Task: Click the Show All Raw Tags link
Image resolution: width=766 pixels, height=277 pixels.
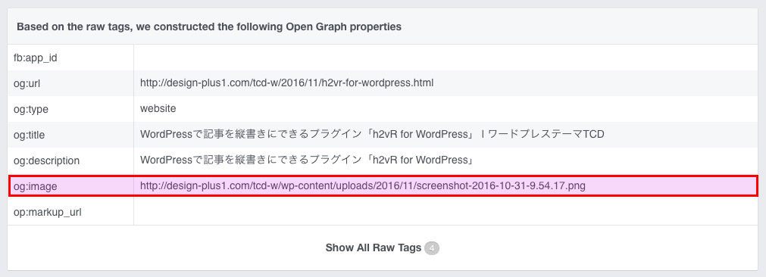Action: pos(374,247)
